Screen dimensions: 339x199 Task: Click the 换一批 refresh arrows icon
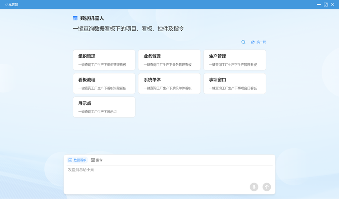(253, 42)
